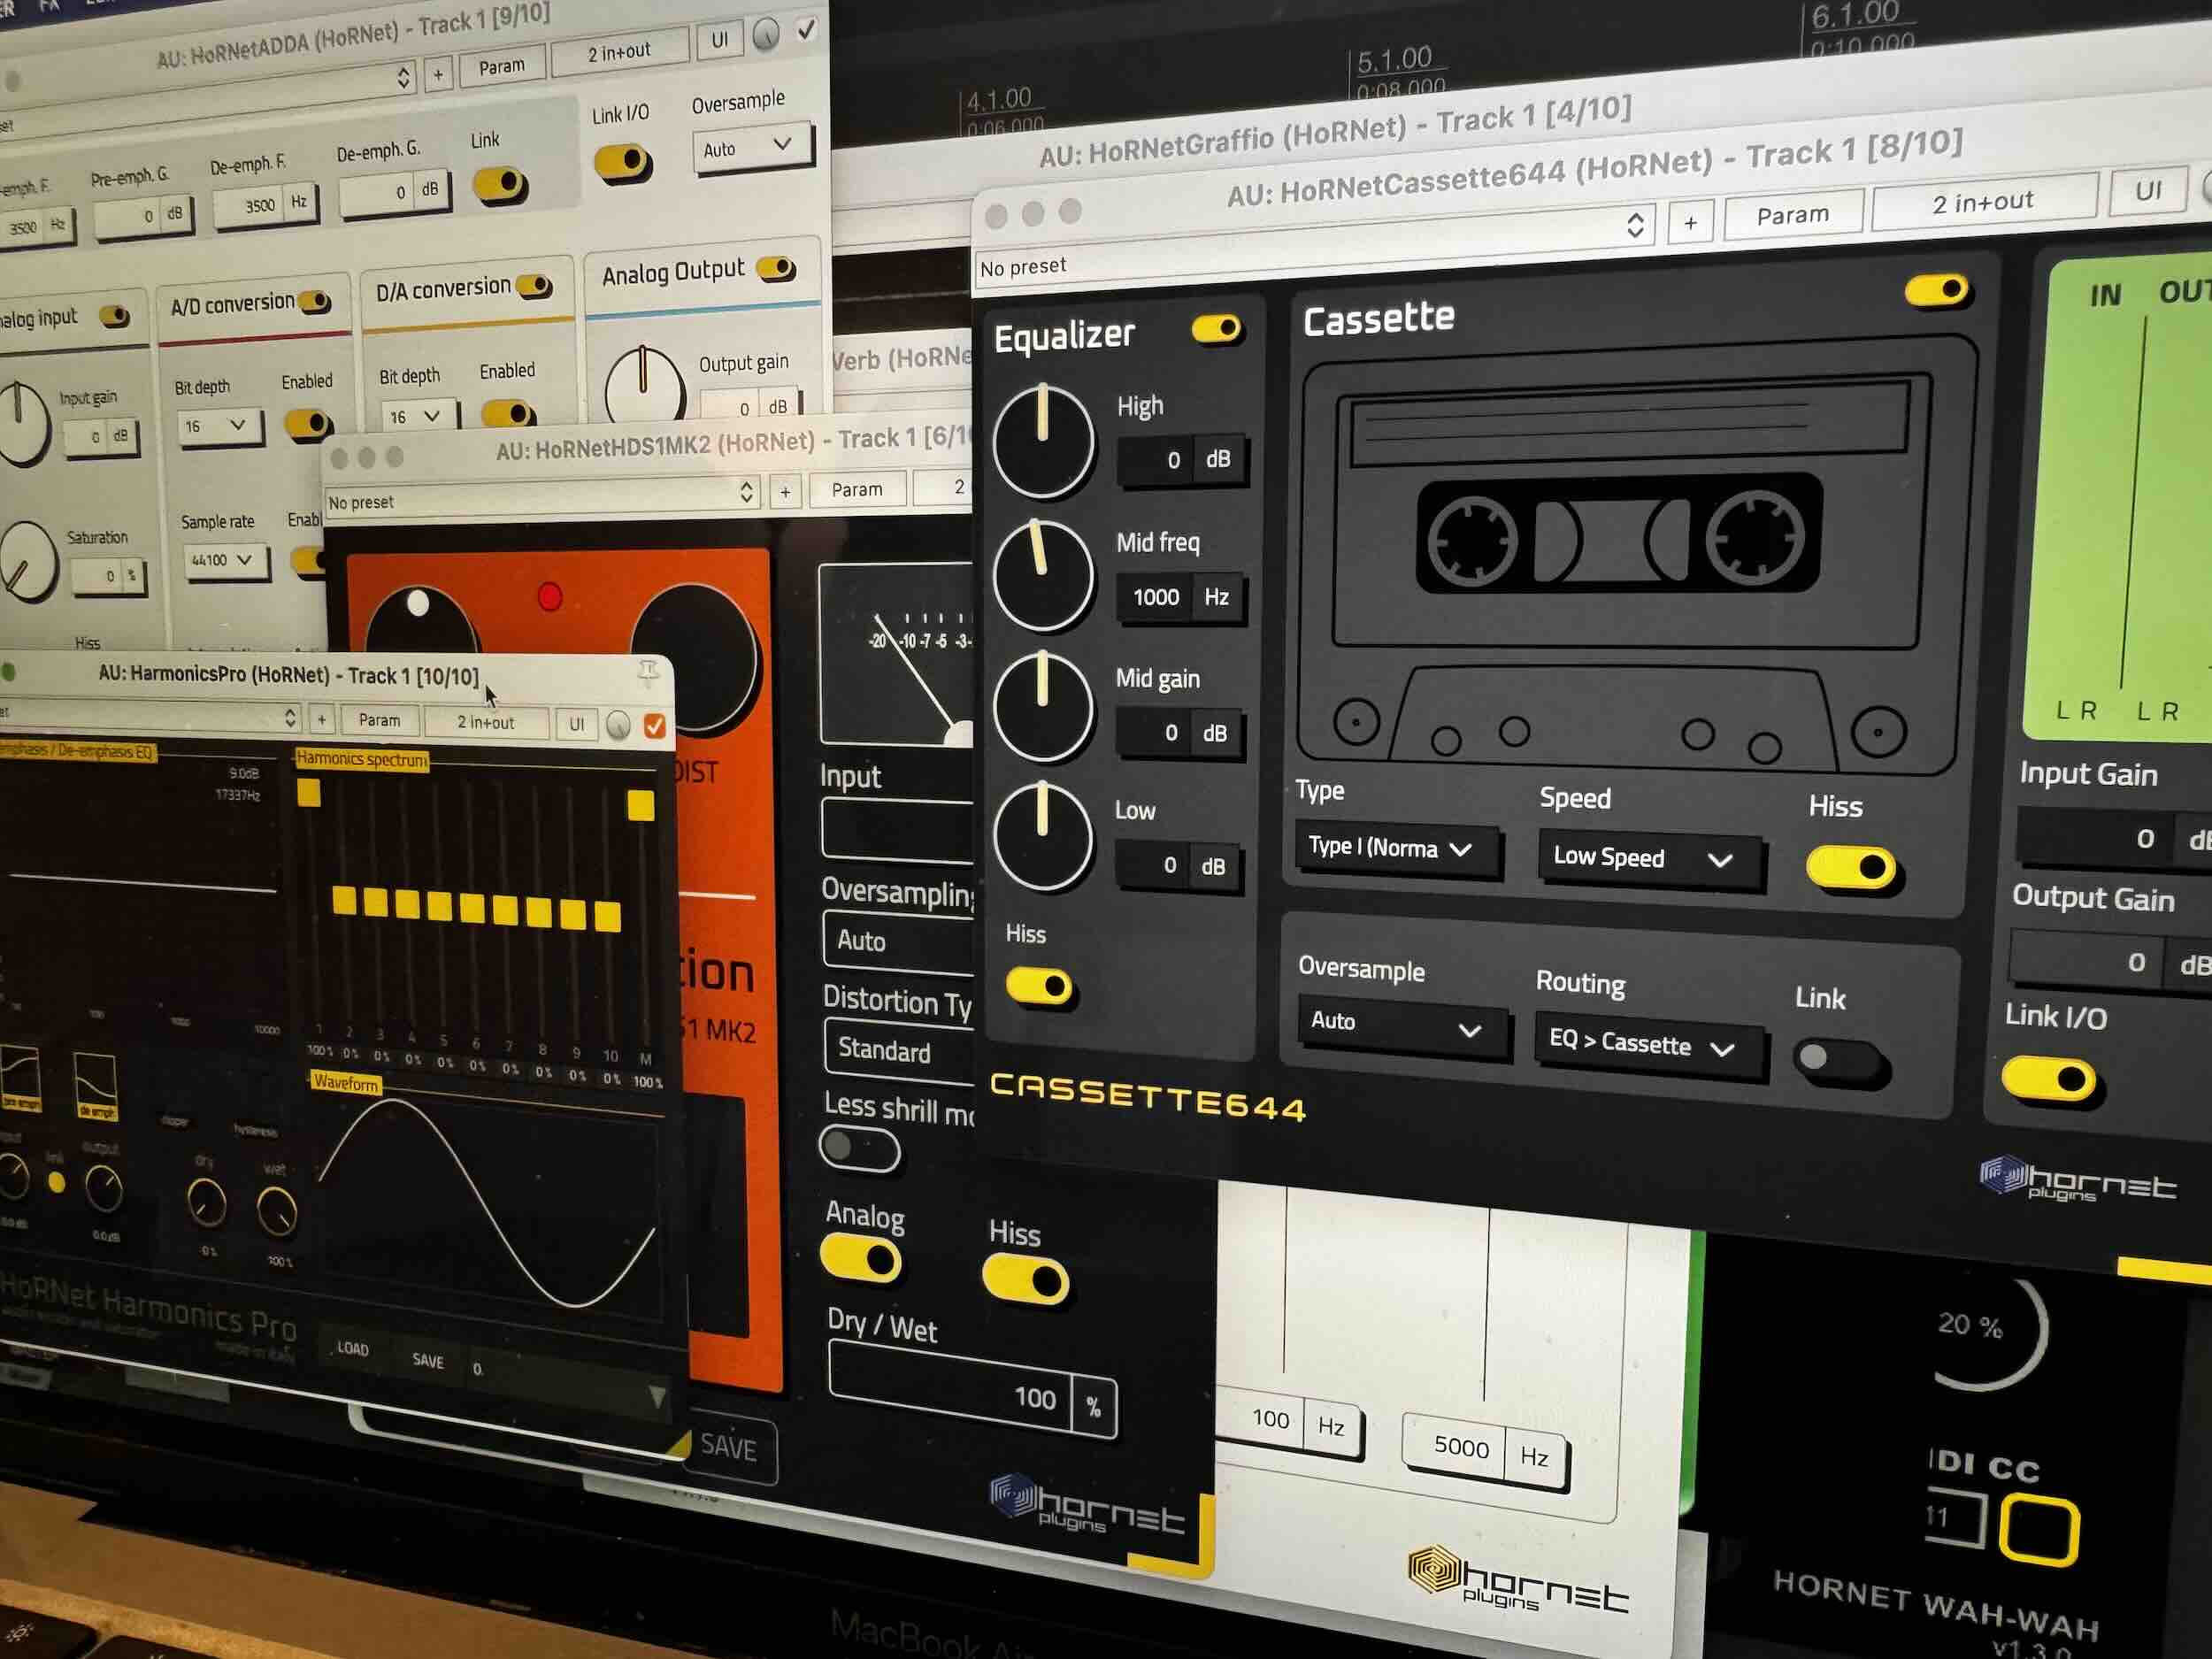The height and width of the screenshot is (1659, 2212).
Task: Uncheck HarmonicsPro bypass checkbox in title bar
Action: [x=655, y=726]
